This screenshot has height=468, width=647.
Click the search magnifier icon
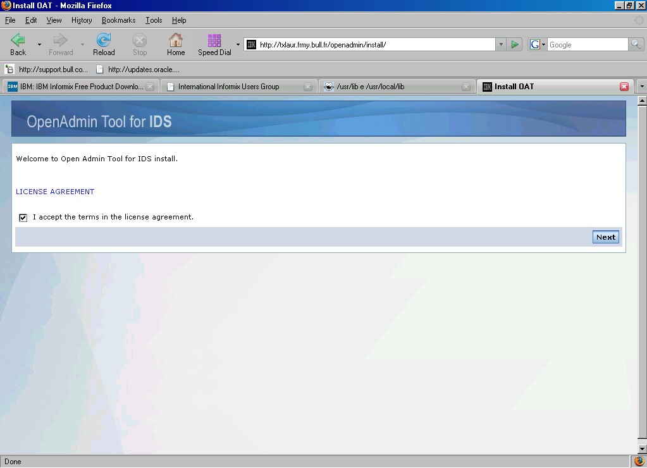point(636,44)
